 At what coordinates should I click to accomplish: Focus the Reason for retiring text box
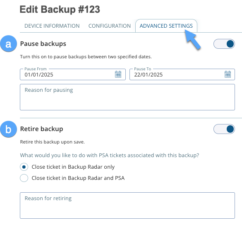127,205
